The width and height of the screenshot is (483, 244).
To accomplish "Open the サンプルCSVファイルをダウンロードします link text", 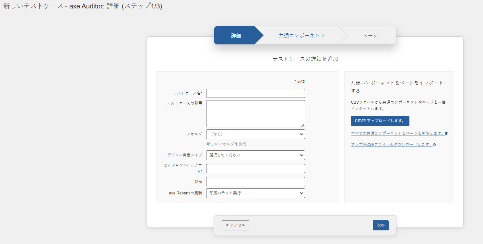I will coord(391,144).
